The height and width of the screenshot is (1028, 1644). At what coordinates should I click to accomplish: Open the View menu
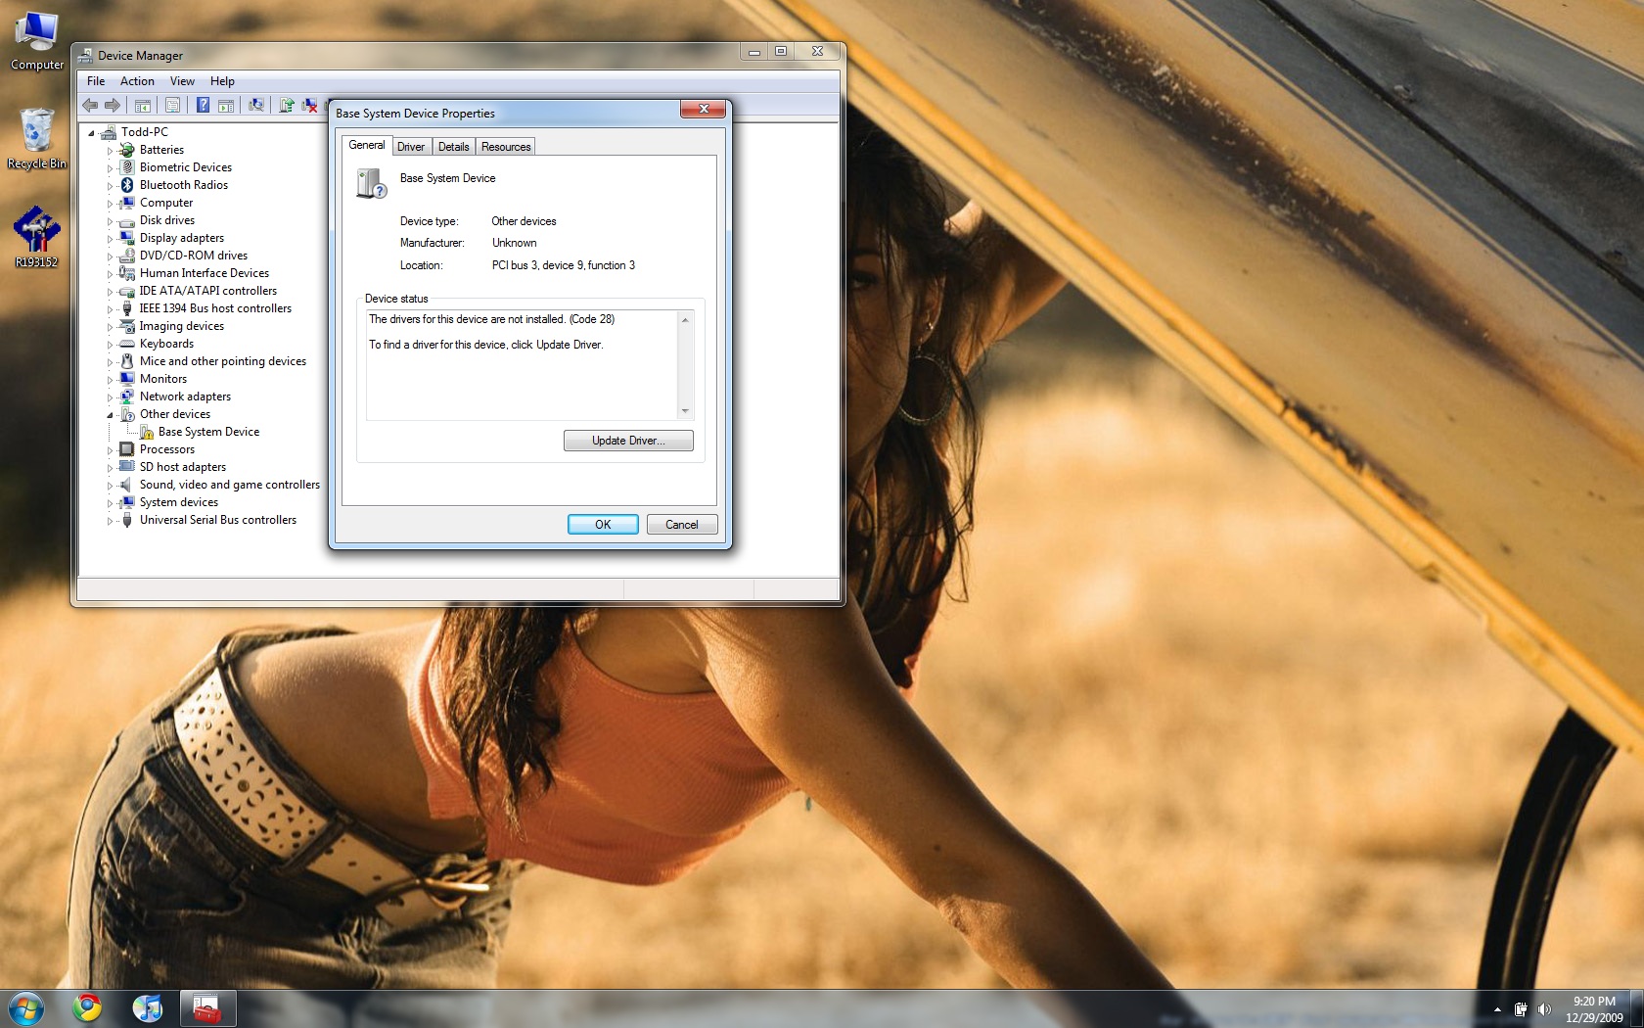tap(182, 81)
